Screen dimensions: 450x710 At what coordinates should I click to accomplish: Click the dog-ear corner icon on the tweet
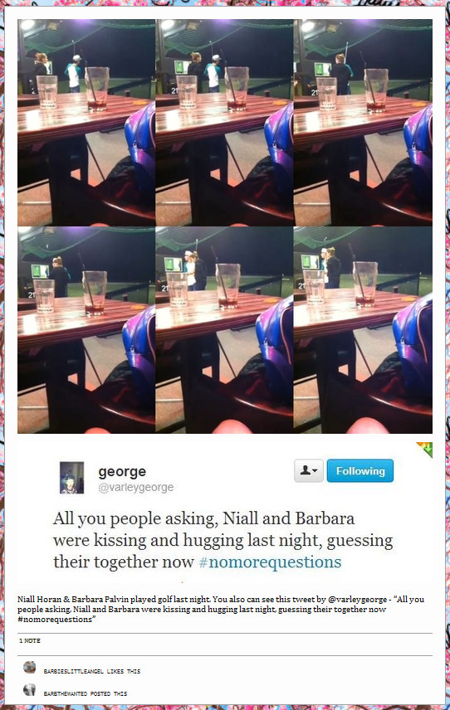424,450
